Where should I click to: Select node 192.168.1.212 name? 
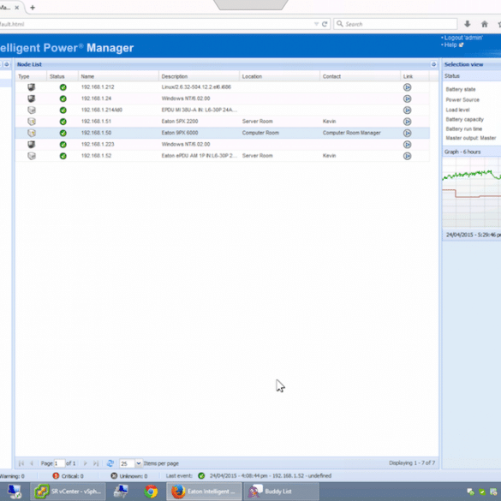coord(98,86)
